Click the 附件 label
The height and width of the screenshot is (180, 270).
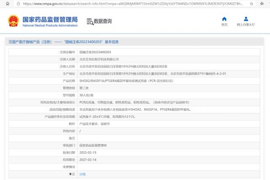pyautogui.click(x=72, y=124)
